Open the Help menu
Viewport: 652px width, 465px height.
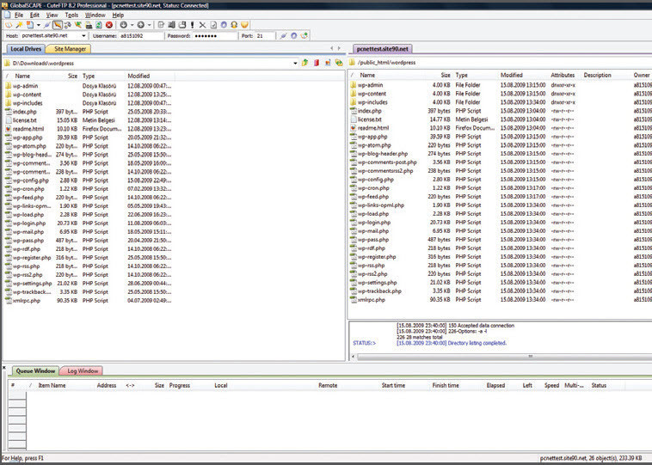click(x=118, y=15)
